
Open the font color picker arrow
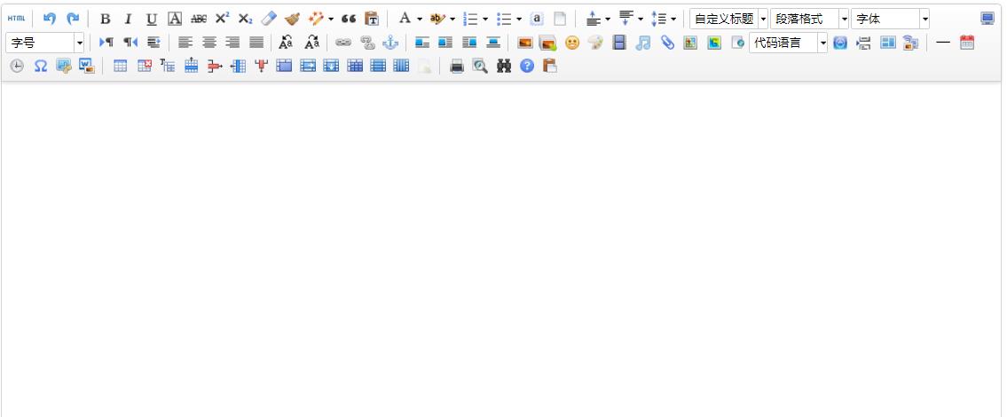tap(420, 20)
